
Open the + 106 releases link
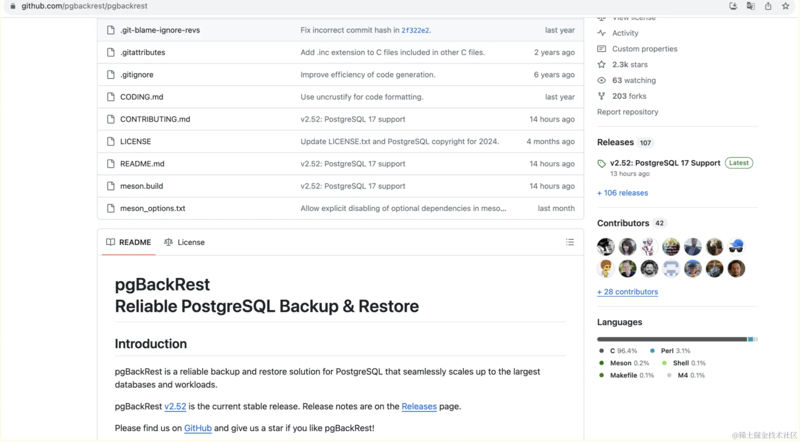622,193
